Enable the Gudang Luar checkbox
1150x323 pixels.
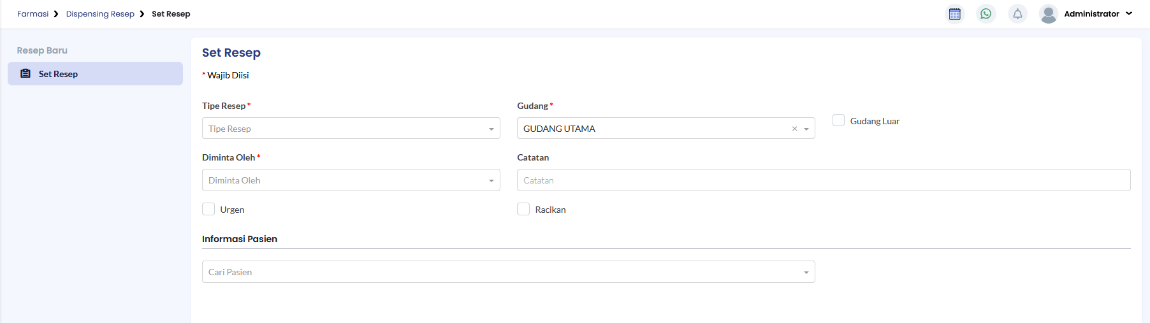coord(839,120)
